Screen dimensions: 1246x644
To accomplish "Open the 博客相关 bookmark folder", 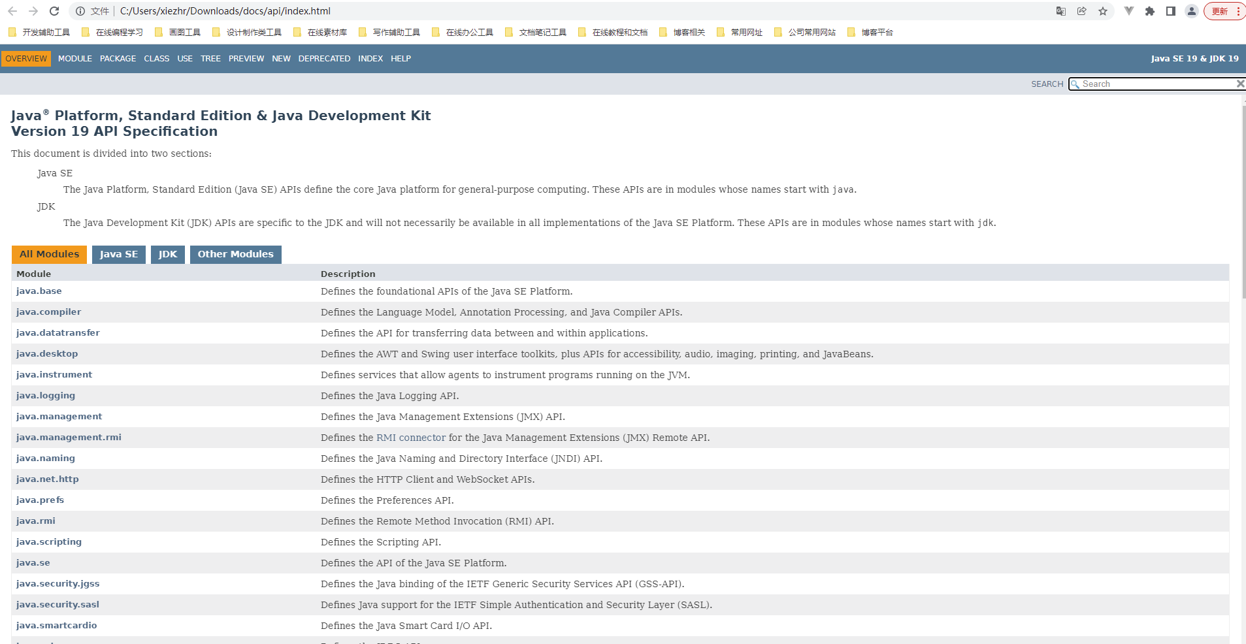I will [x=682, y=32].
